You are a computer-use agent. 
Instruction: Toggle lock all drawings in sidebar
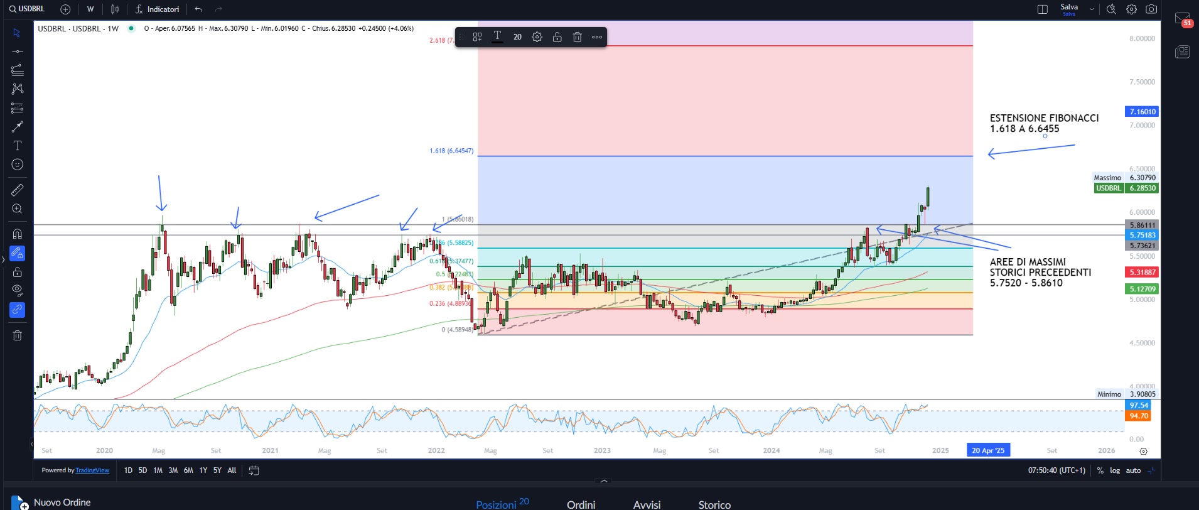click(18, 272)
